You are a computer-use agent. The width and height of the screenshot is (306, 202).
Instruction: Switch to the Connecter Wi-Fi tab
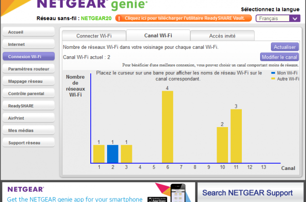pyautogui.click(x=93, y=36)
